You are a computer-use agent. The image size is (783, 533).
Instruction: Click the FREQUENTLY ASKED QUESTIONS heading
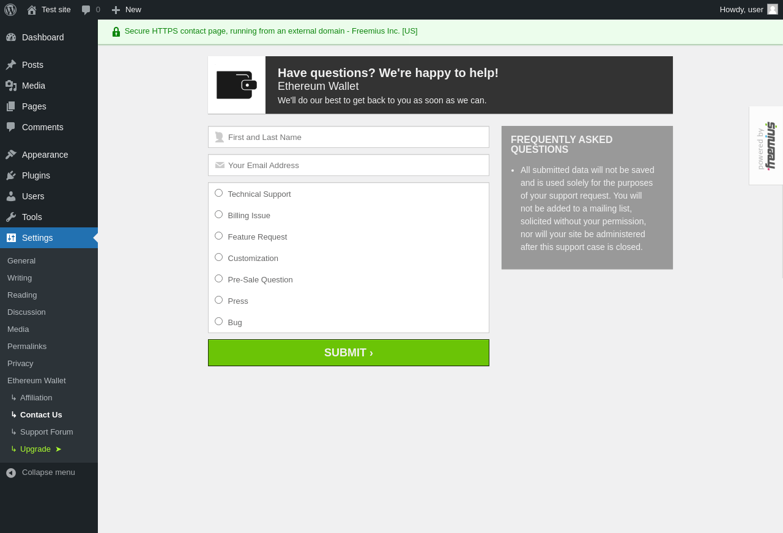[562, 145]
